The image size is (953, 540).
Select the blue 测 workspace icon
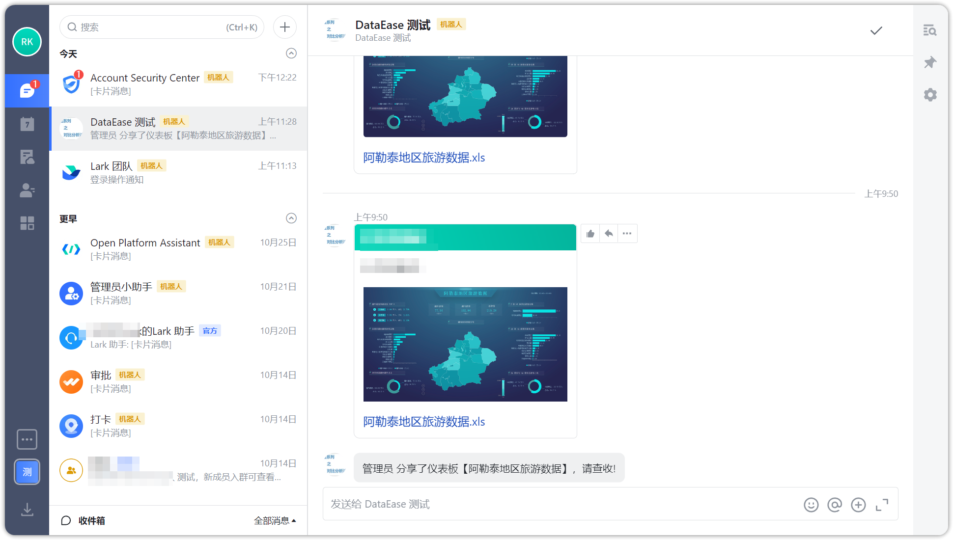[x=27, y=472]
